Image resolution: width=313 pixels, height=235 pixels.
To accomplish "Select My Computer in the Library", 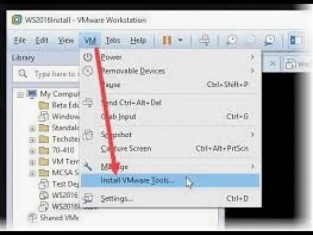I will coord(59,94).
